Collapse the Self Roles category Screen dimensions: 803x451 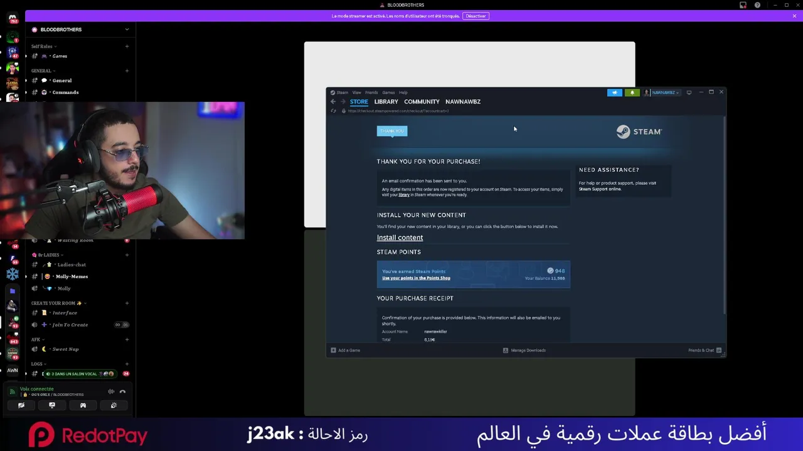pos(44,46)
